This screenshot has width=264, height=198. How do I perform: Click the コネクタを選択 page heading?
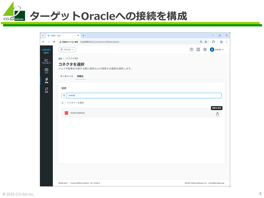pyautogui.click(x=71, y=64)
